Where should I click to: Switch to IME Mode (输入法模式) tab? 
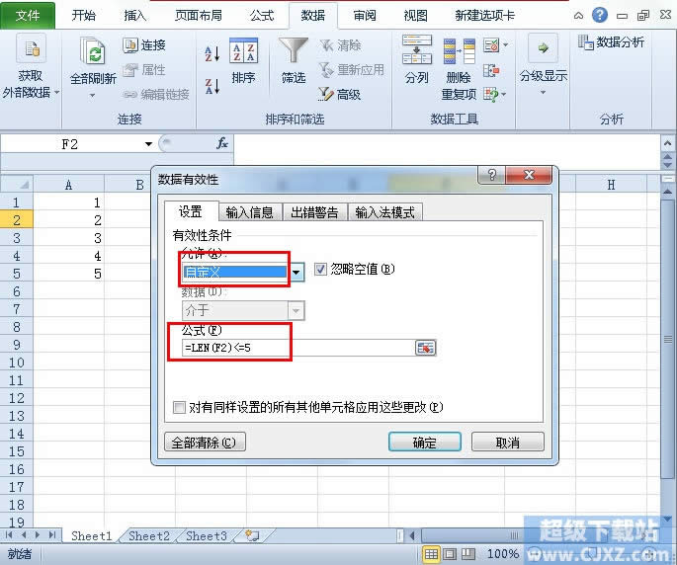pyautogui.click(x=384, y=212)
